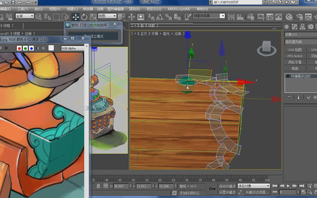The width and height of the screenshot is (317, 198).
Task: Click the white color swatch in image viewer
Action: tap(51, 48)
